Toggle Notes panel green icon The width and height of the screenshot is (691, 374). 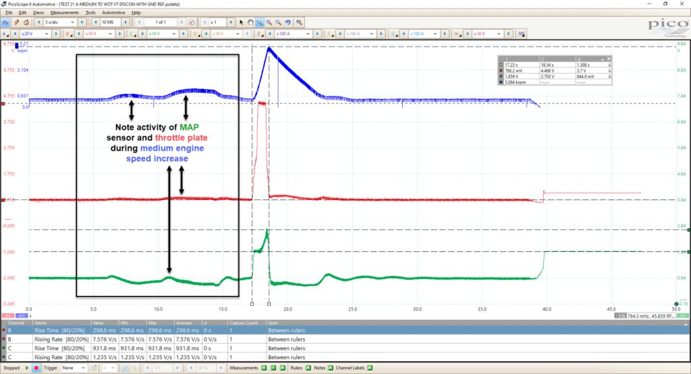point(330,368)
